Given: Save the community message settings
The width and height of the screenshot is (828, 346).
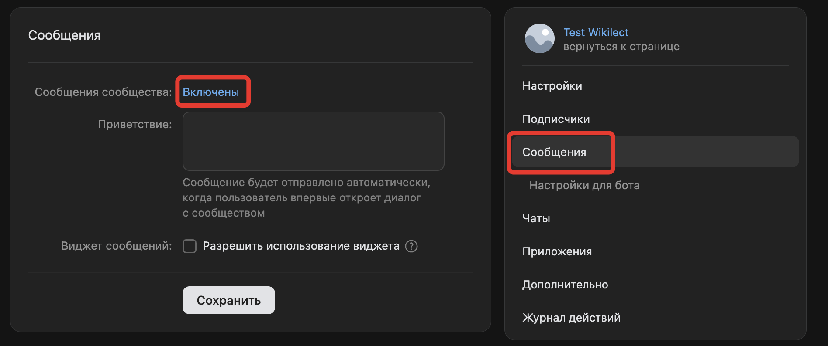Looking at the screenshot, I should 228,300.
